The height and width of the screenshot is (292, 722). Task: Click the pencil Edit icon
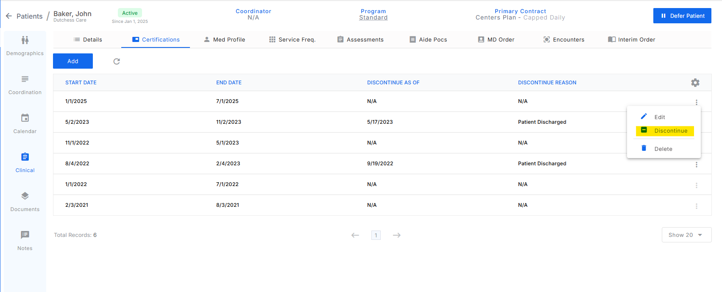[644, 117]
